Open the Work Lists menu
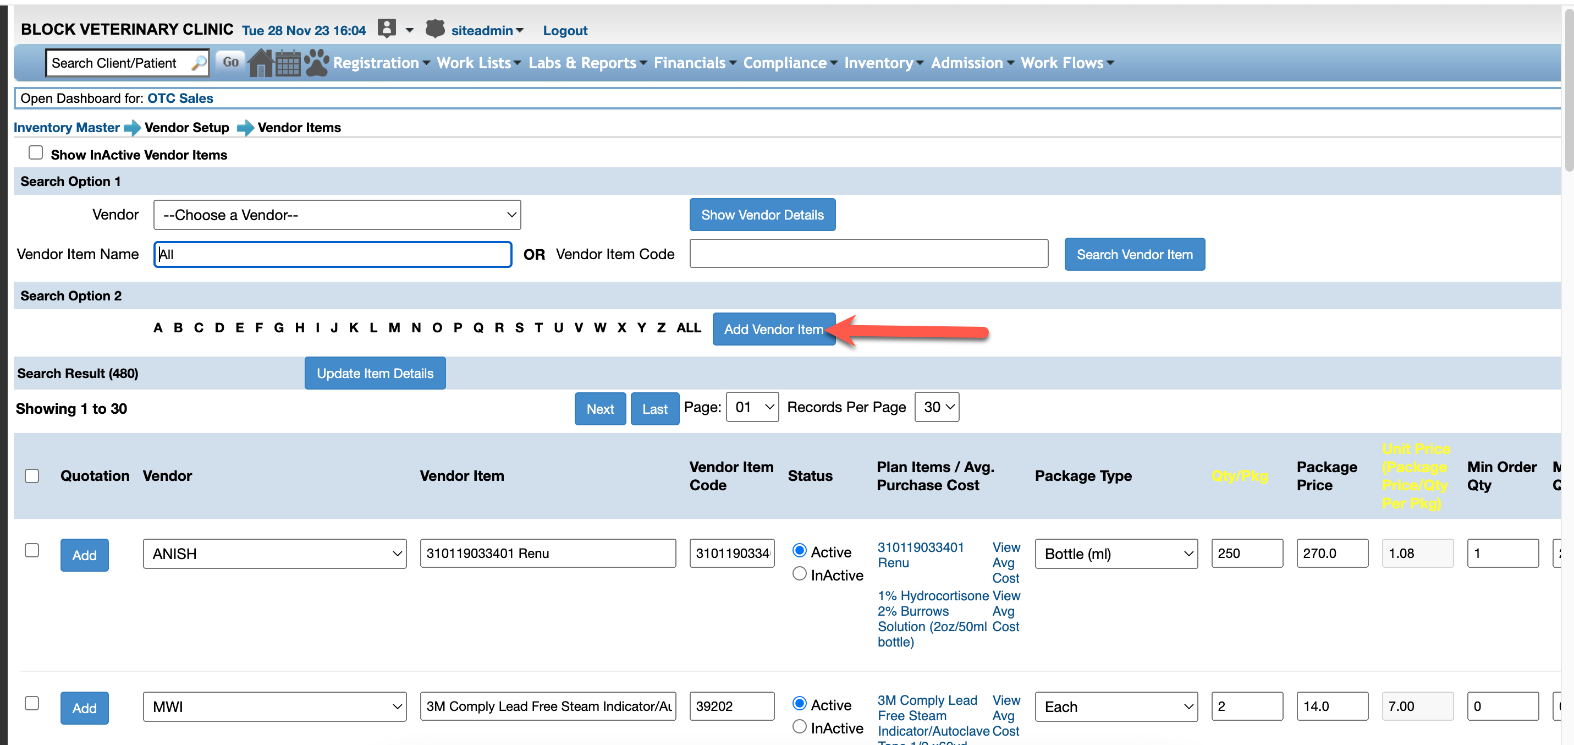Viewport: 1574px width, 745px height. pos(478,63)
